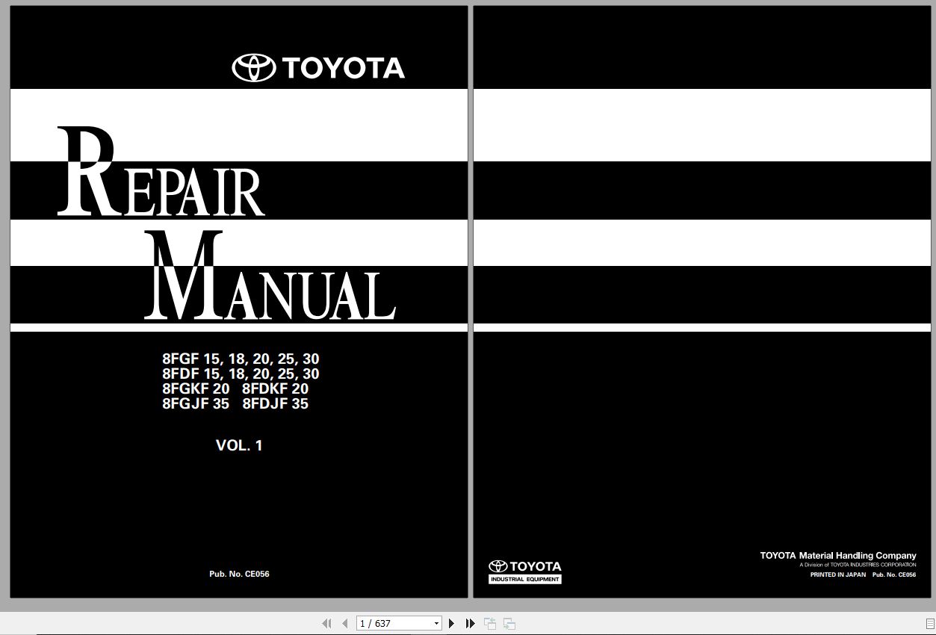
Task: Click the "8FDJF 35" model text
Action: pyautogui.click(x=275, y=403)
